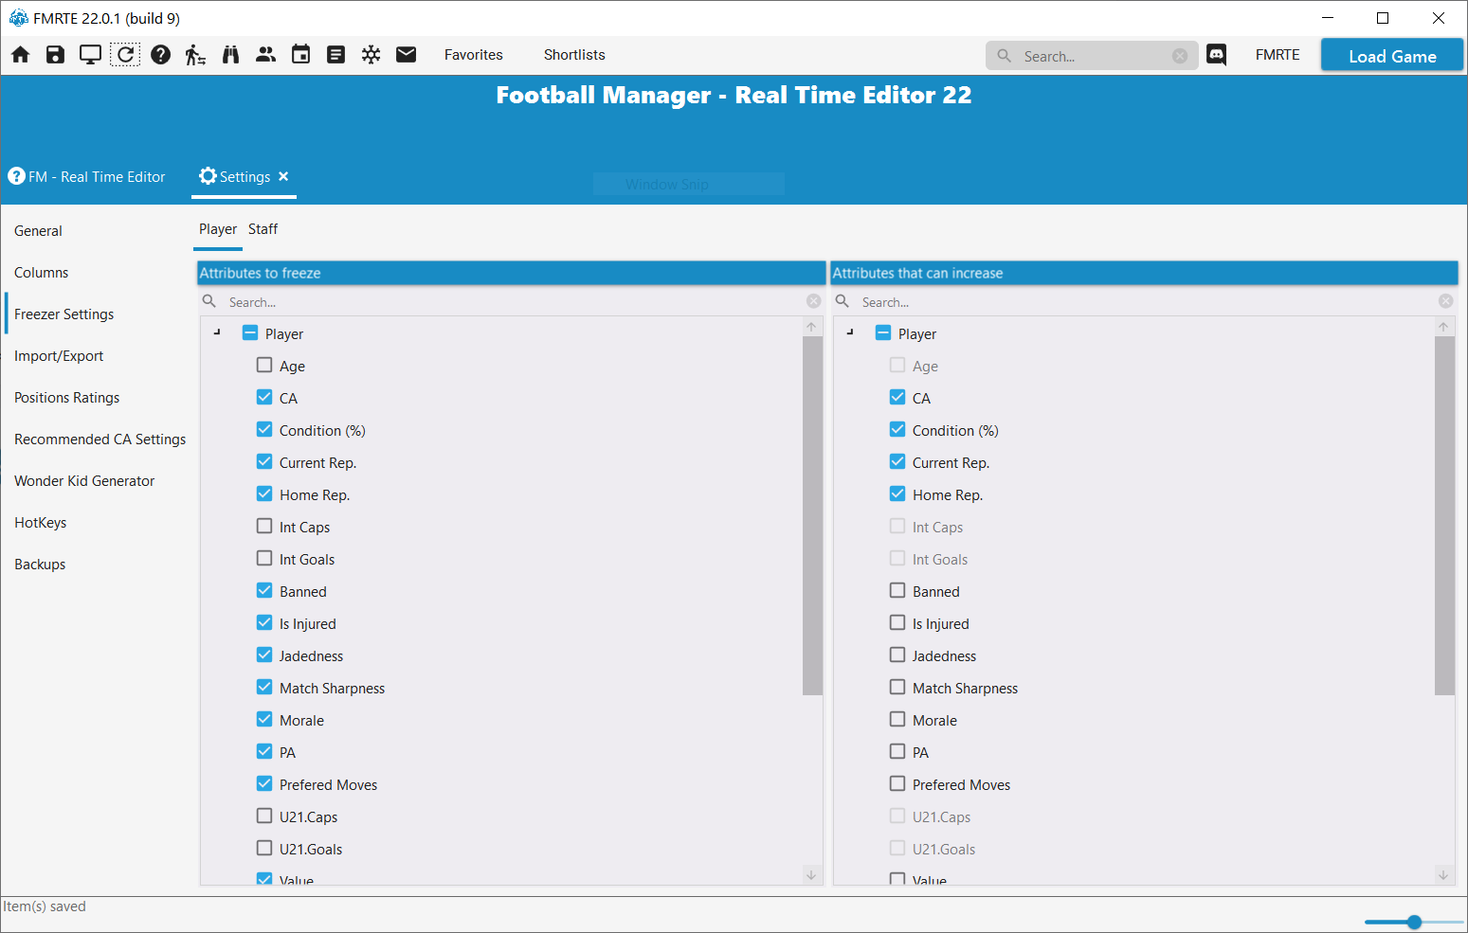1468x933 pixels.
Task: Open Import/Export section
Action: 59,356
